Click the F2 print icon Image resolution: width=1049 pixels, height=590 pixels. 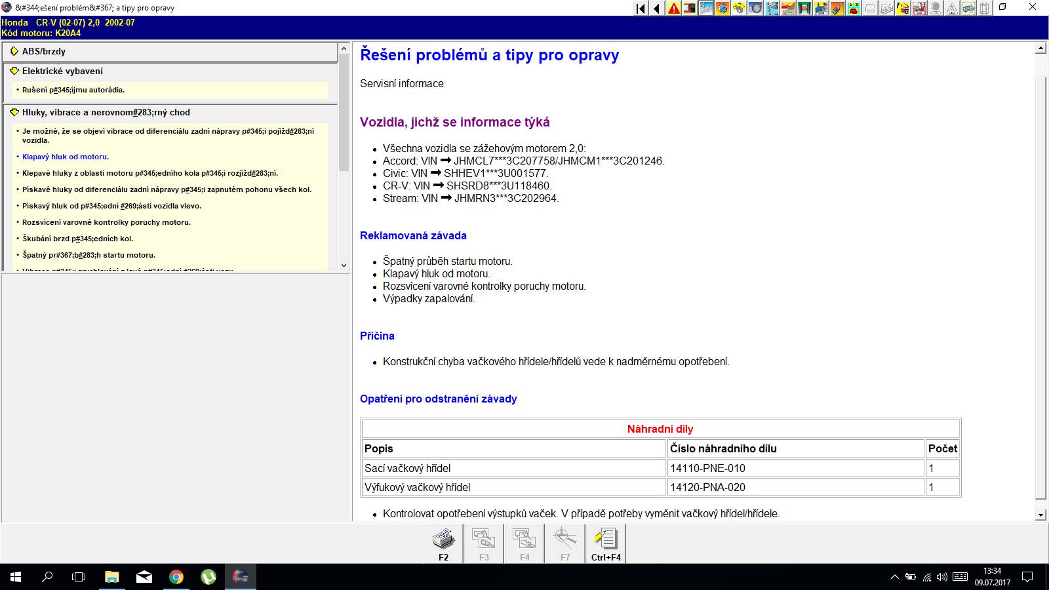(x=443, y=544)
